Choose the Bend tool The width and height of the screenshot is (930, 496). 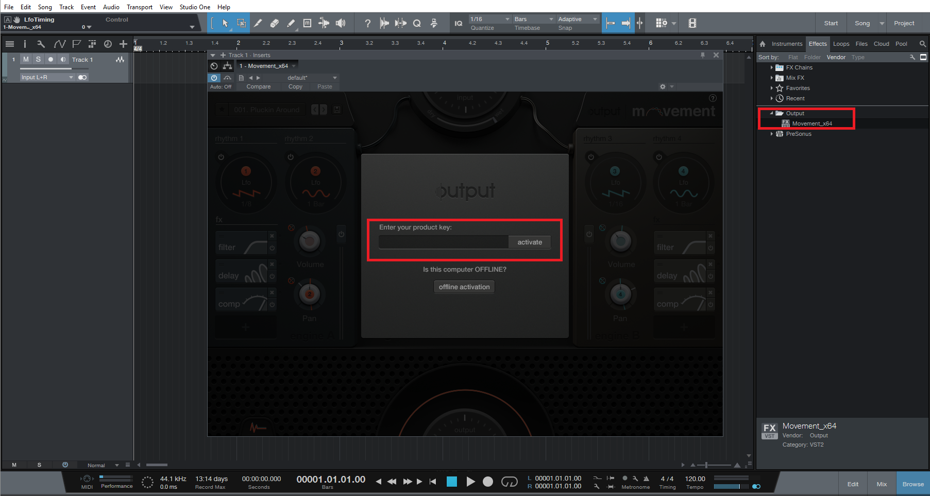324,23
